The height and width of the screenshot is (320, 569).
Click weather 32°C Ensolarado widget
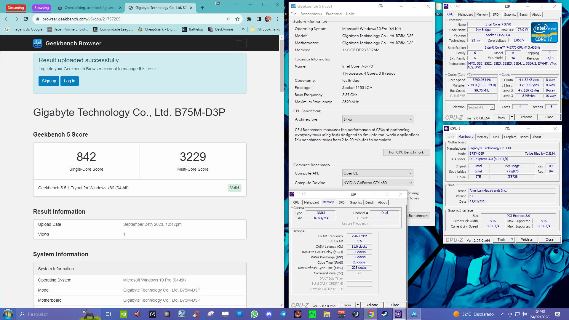[474, 314]
